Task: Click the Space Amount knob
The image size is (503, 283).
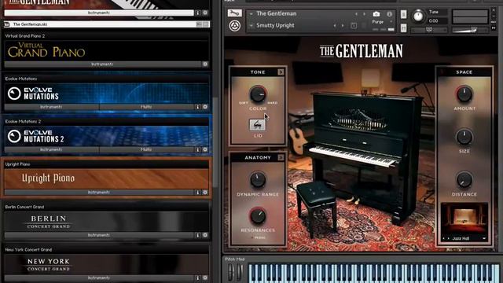Action: (464, 94)
